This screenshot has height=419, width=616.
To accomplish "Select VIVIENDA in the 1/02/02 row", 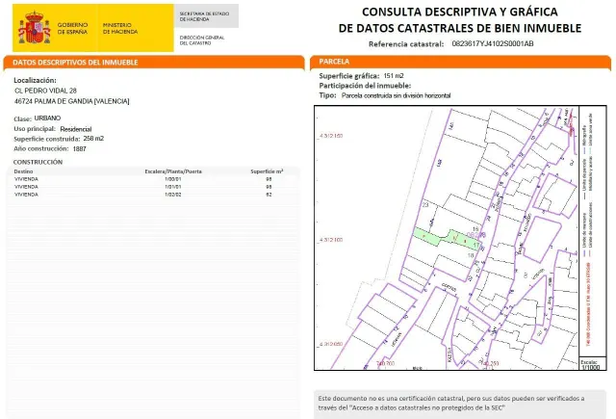I will (26, 195).
